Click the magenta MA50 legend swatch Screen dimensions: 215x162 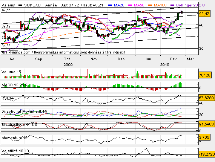(x=130, y=5)
